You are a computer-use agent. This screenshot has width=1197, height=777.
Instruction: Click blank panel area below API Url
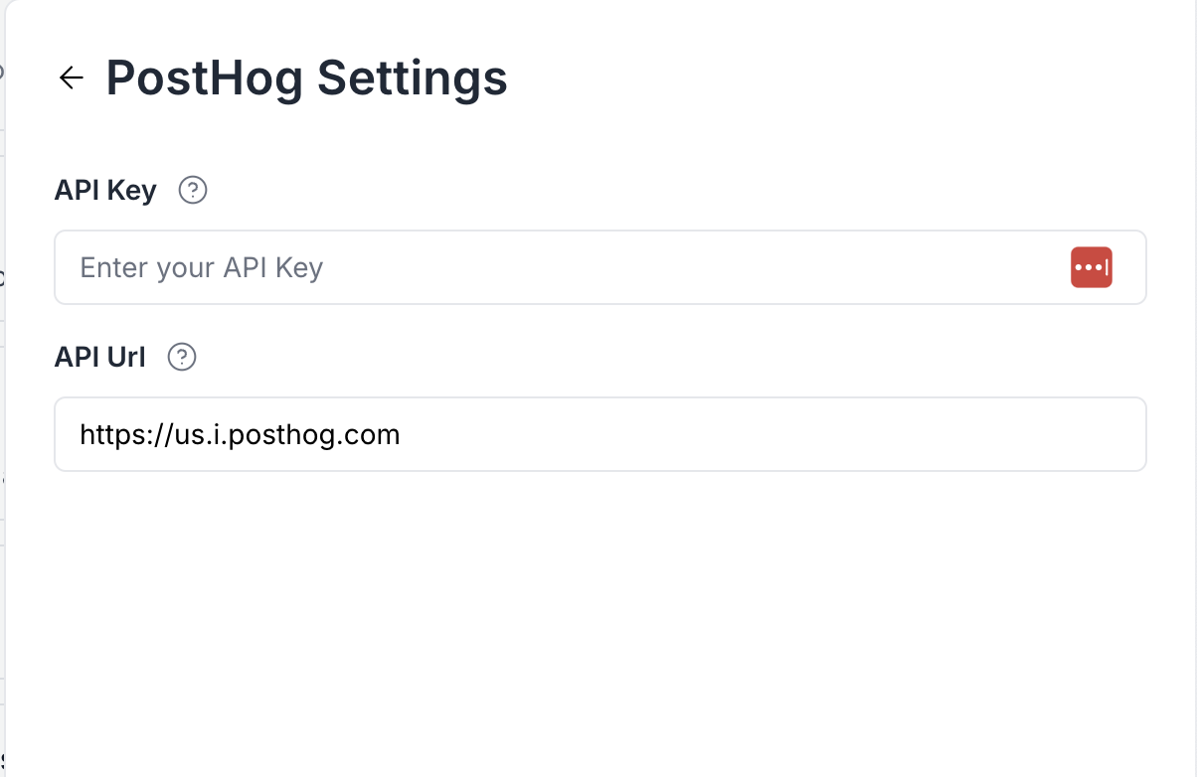coord(597,616)
